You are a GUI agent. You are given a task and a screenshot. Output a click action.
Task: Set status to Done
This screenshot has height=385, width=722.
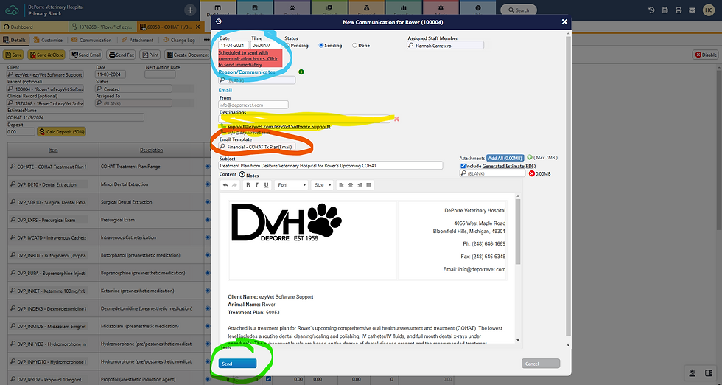(x=354, y=45)
